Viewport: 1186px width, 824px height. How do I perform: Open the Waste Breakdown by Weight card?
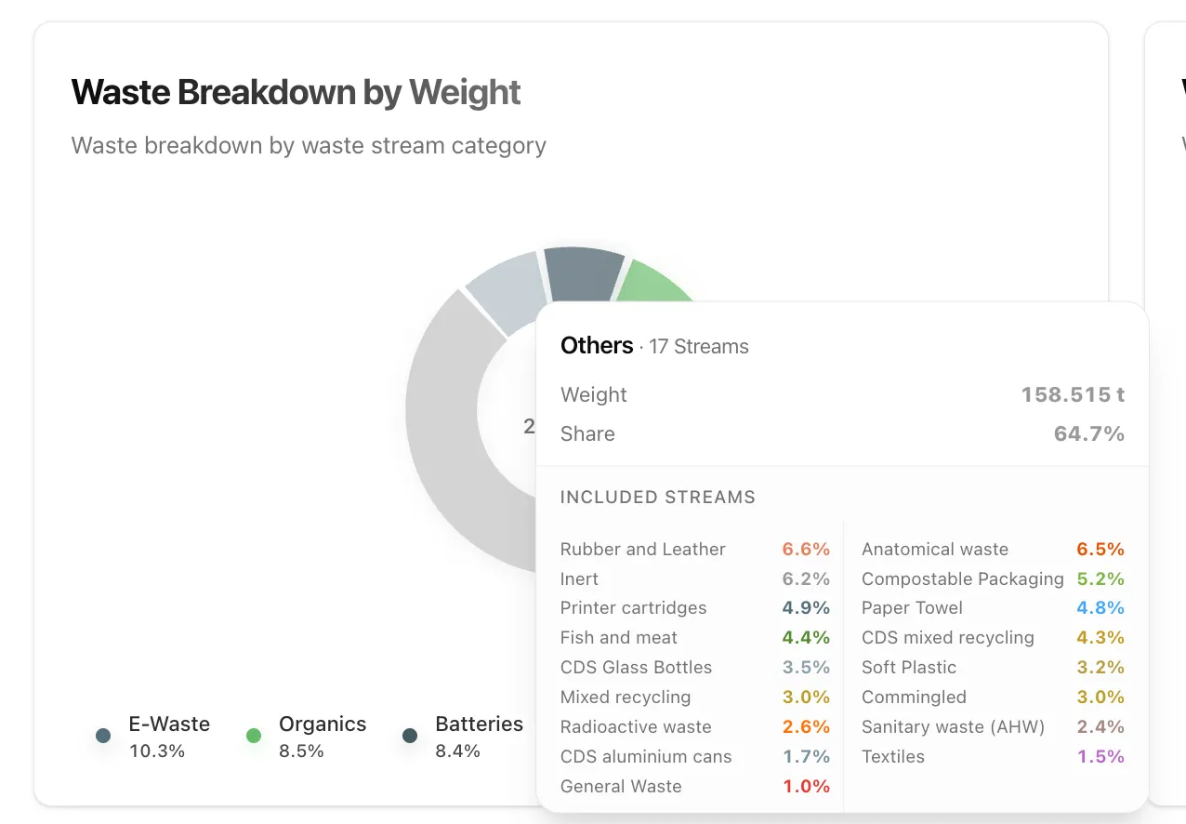pos(296,92)
